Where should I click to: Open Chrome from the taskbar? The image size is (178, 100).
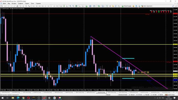pos(23,98)
